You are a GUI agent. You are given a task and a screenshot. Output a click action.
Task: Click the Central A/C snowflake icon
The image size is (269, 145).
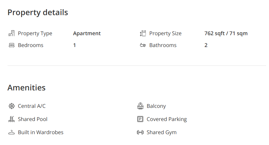[11, 106]
